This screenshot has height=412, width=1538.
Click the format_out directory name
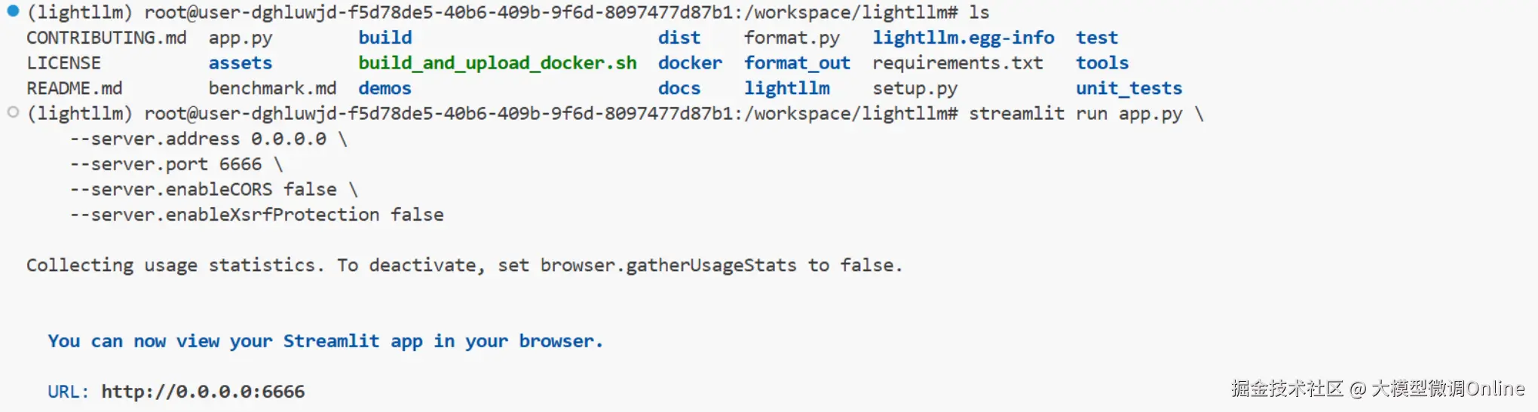point(797,63)
